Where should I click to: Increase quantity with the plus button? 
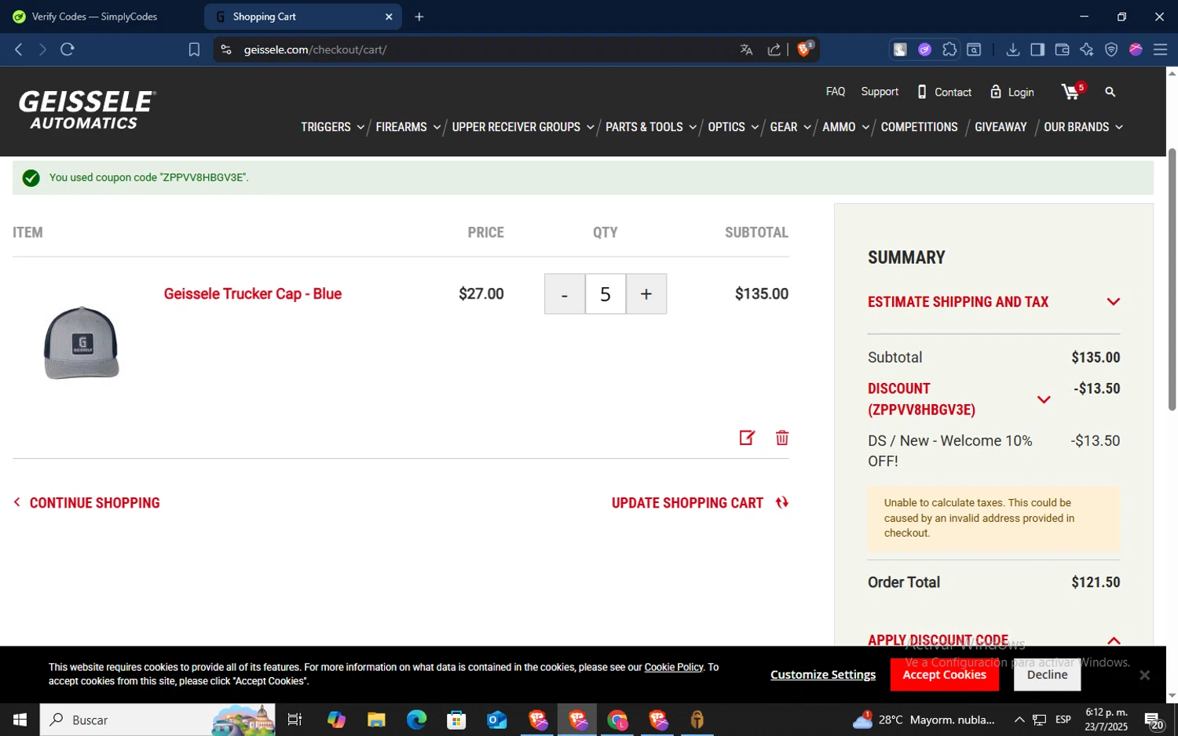click(646, 294)
